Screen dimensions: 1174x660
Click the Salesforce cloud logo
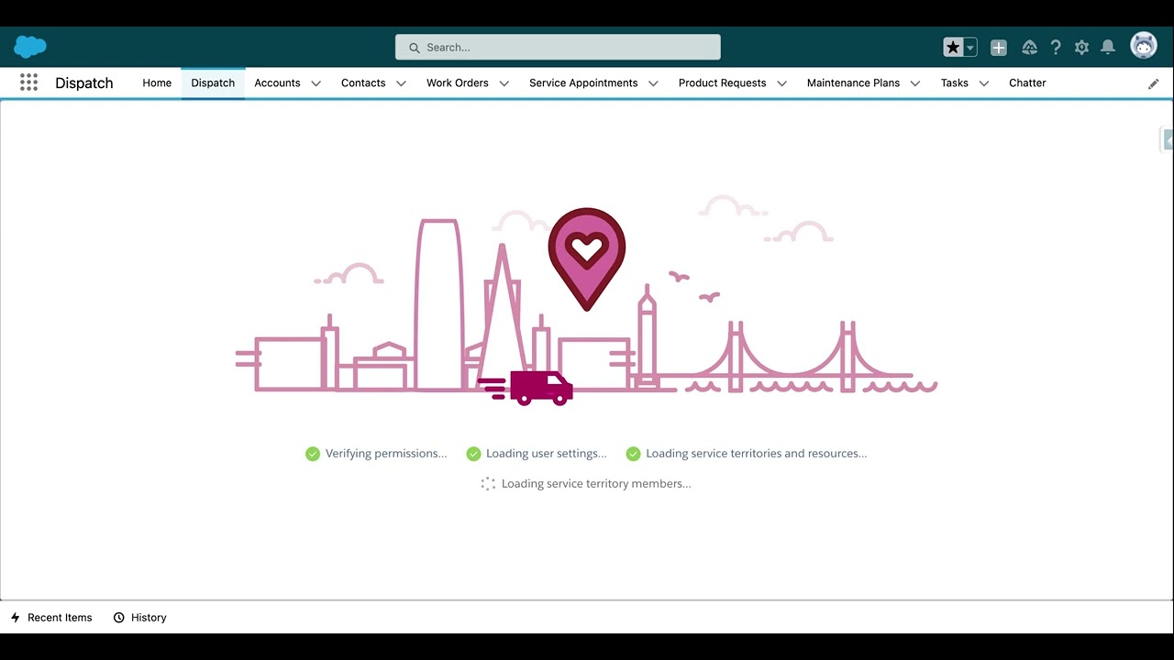(x=30, y=47)
